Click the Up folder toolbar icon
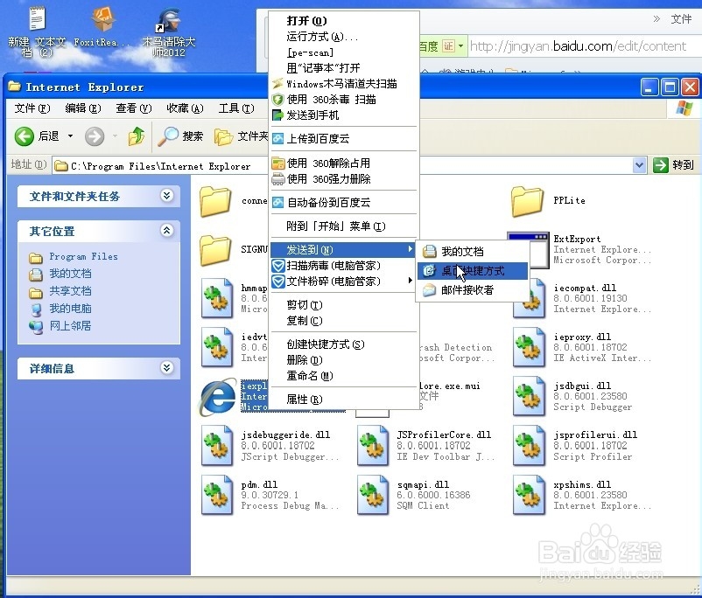Screen dimensions: 702x598 [x=136, y=136]
